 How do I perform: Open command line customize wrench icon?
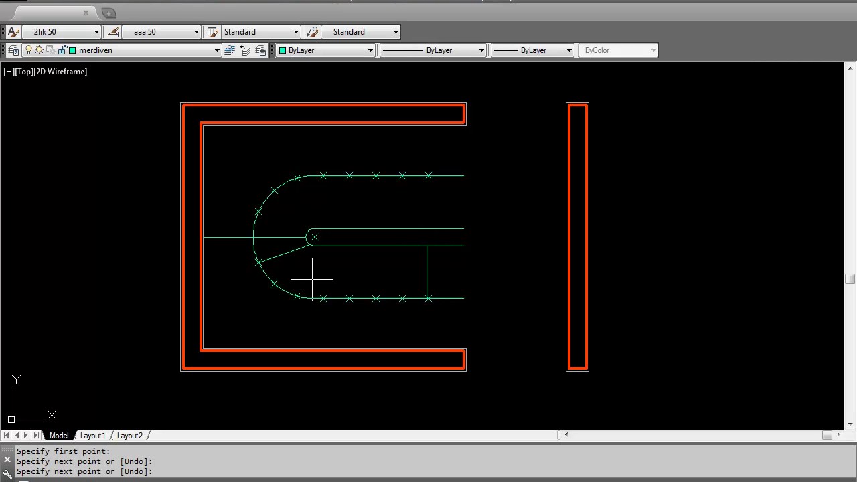(7, 473)
